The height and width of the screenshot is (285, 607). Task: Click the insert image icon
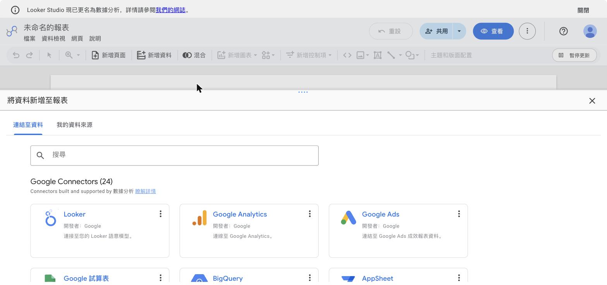360,55
